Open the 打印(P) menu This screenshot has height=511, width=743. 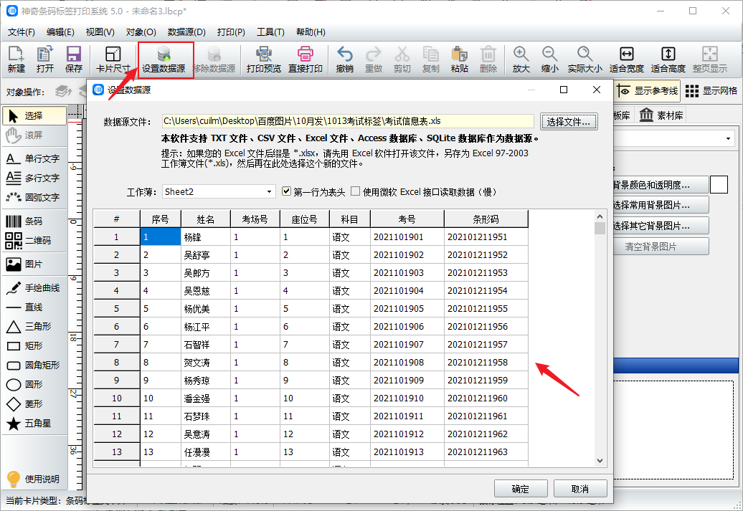click(x=231, y=32)
